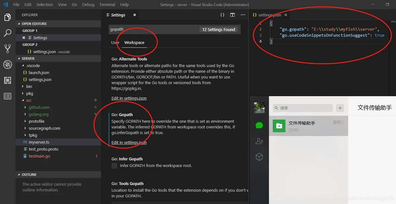
Task: Expand the sourcegraph.com folder
Action: click(x=26, y=128)
